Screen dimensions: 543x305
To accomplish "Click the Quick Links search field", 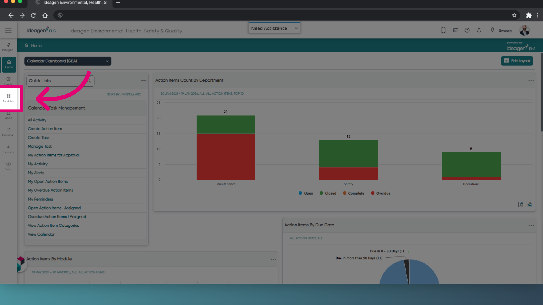I will pyautogui.click(x=60, y=81).
